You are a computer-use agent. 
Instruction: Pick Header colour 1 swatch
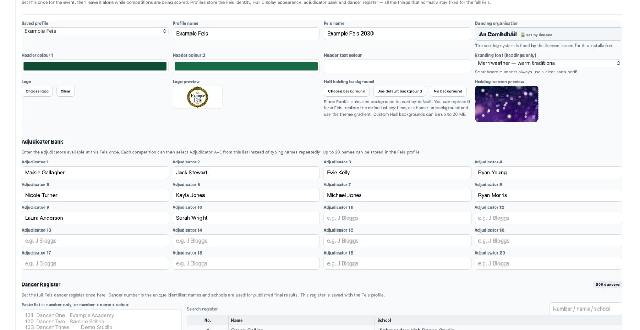(95, 67)
